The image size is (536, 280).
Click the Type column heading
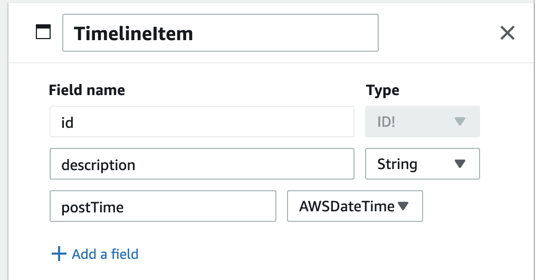click(382, 90)
